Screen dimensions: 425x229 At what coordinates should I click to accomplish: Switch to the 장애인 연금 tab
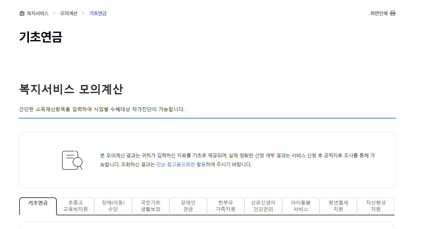pyautogui.click(x=188, y=206)
